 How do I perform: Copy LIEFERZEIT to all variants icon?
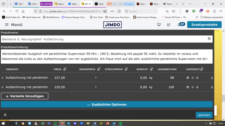point(202,69)
